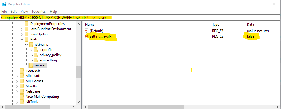Click REG_SZ type of (Default) row

[218, 31]
